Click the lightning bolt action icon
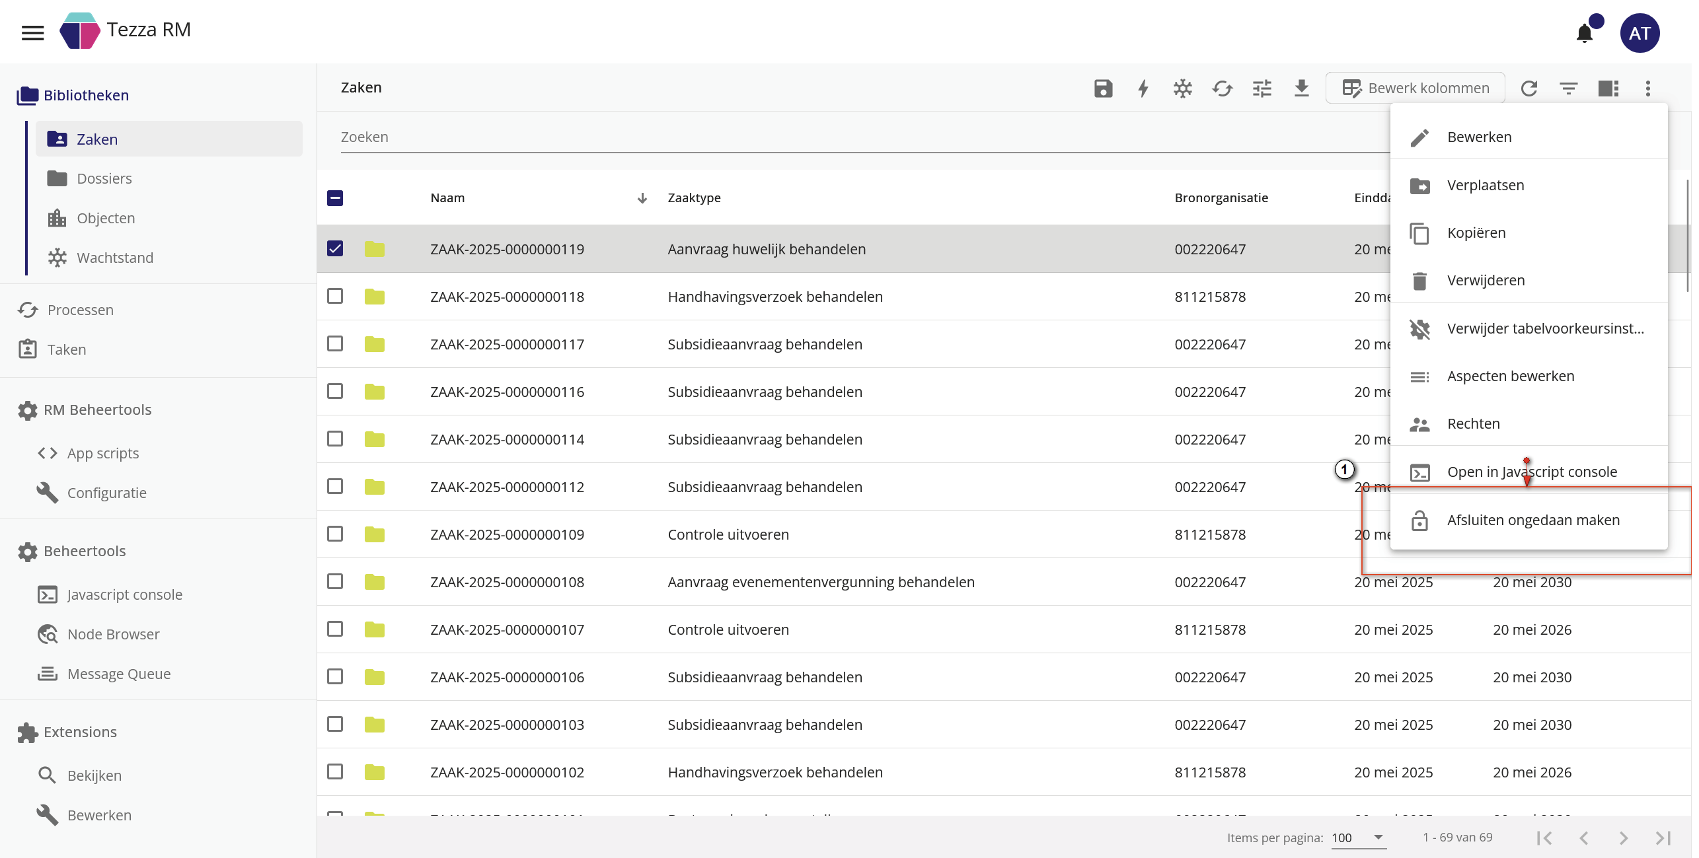The height and width of the screenshot is (858, 1699). [1143, 88]
